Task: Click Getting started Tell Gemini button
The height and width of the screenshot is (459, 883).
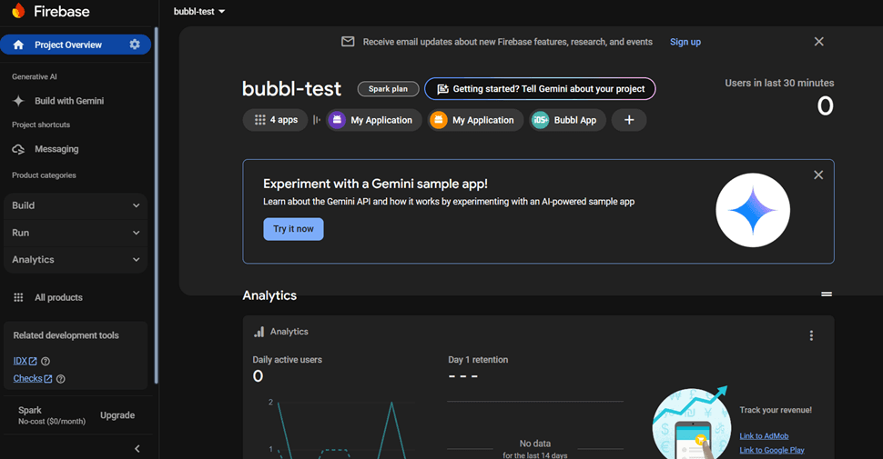Action: click(540, 89)
